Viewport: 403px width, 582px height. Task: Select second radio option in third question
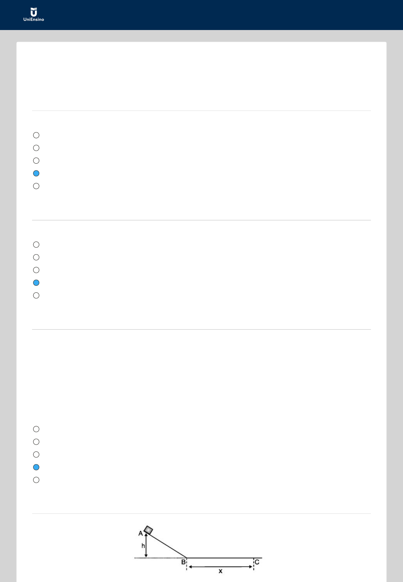(x=36, y=442)
